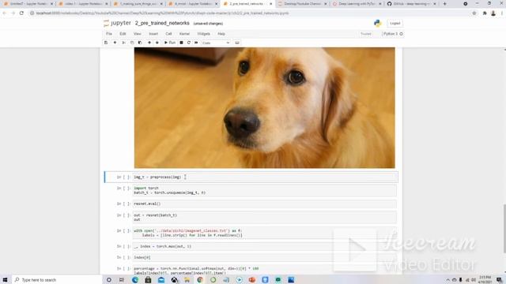Open the browser profile avatar

click(x=493, y=13)
